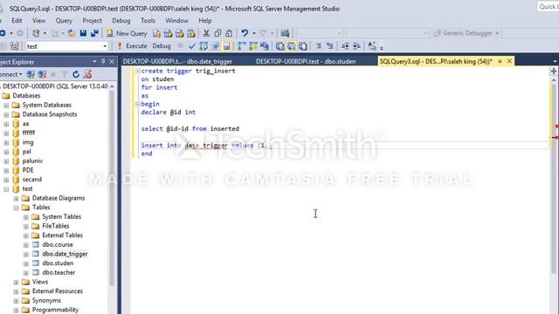Collapse the test database node
Image resolution: width=559 pixels, height=314 pixels.
click(6, 189)
